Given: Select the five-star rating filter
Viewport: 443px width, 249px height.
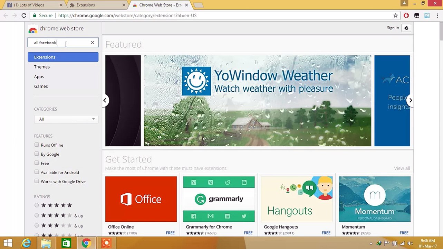Looking at the screenshot, I should click(x=37, y=205).
